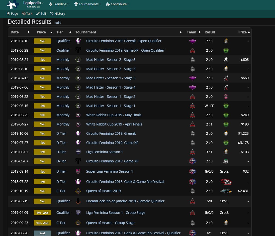Screen dimensions: 275x236
Task: Click Queen of Hearts 2019 tournament icon
Action: tap(78, 191)
